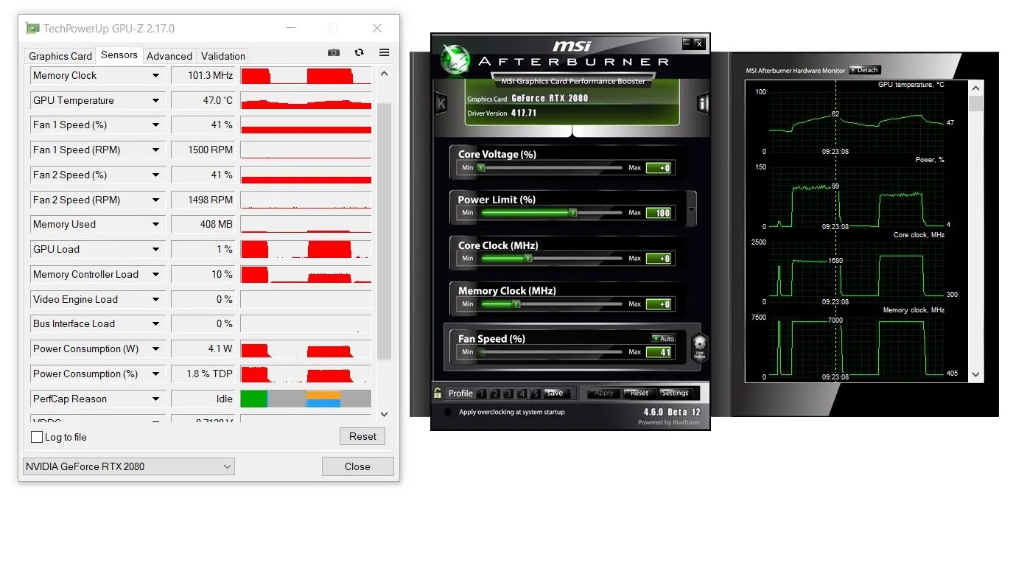Check the Log to file checkbox
The image size is (1013, 585).
click(x=37, y=437)
